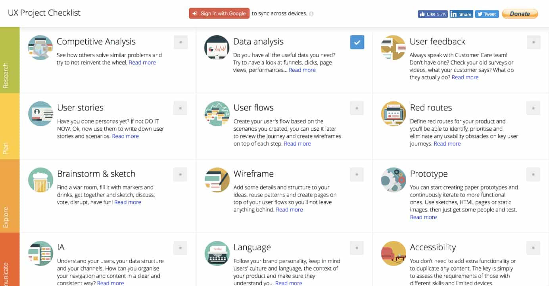
Task: Click the User flows heading
Action: (253, 108)
